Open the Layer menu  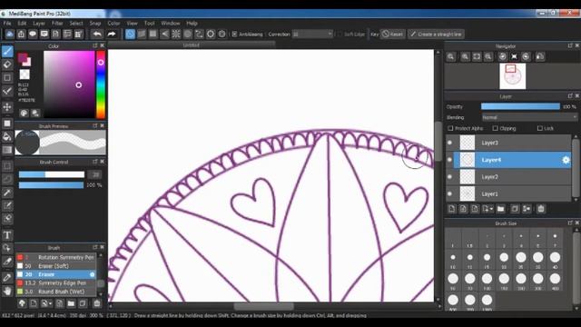(39, 23)
